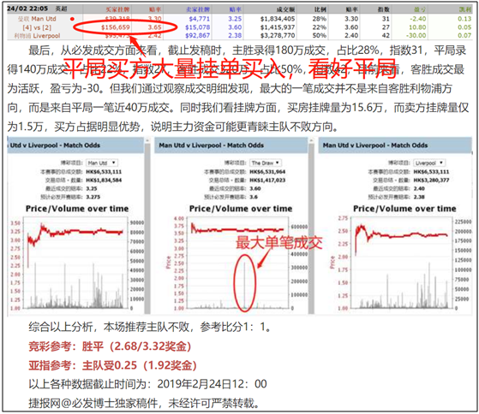Click turnover value $1,834,405
Viewport: 479px width, 414px height.
tap(278, 19)
